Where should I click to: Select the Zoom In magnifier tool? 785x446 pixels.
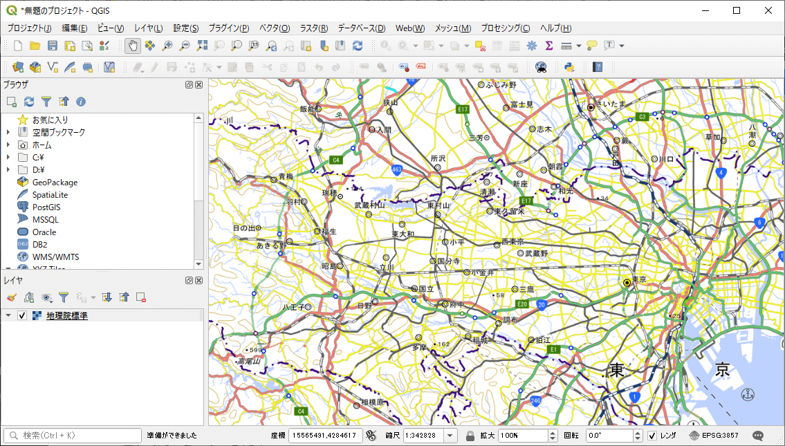pos(167,46)
